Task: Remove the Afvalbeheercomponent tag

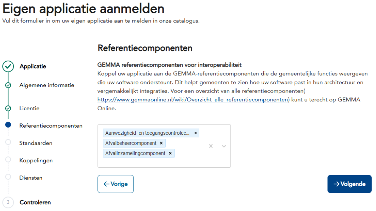Action: click(x=161, y=143)
